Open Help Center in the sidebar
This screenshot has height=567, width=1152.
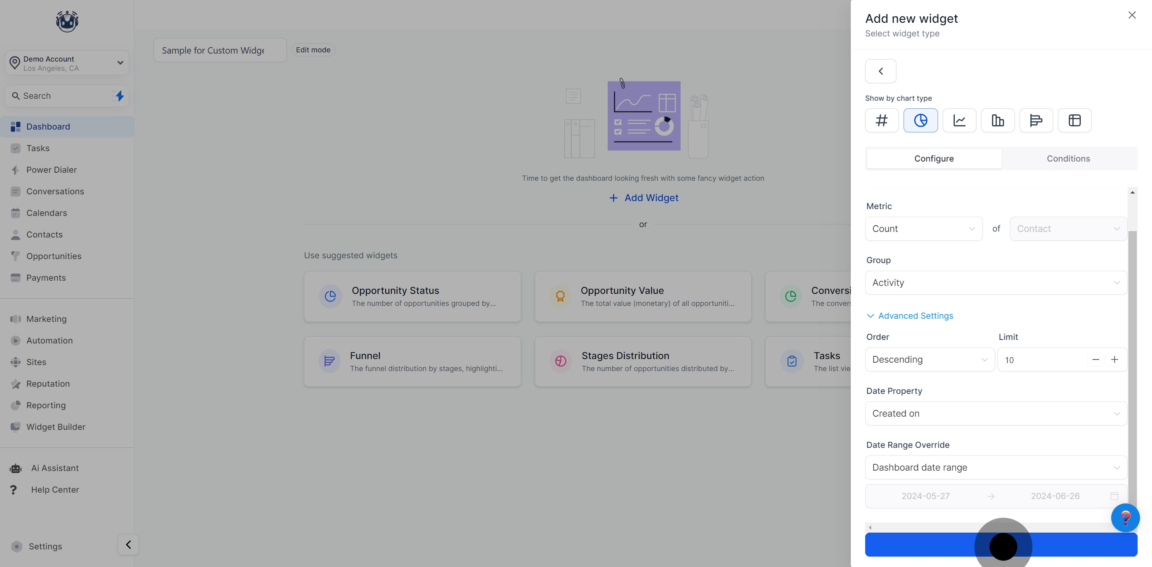coord(67,490)
